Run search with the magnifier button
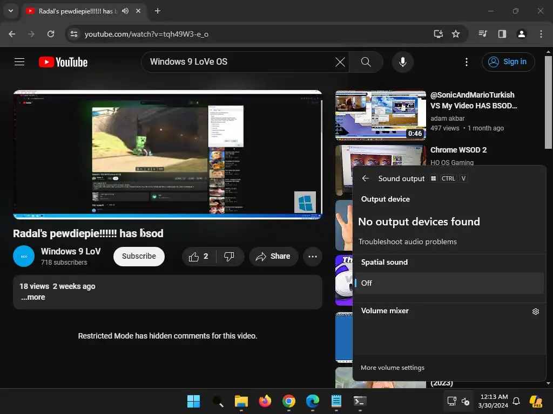The image size is (553, 414). click(366, 62)
